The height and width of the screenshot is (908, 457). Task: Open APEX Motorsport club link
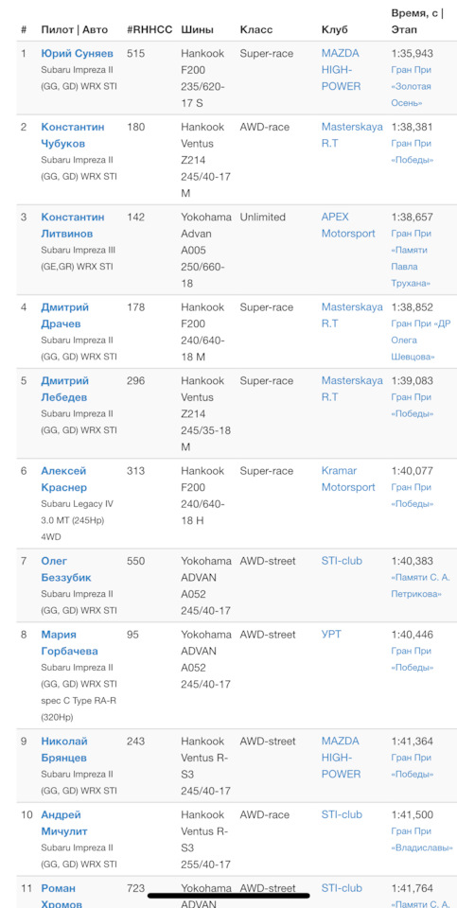(348, 225)
